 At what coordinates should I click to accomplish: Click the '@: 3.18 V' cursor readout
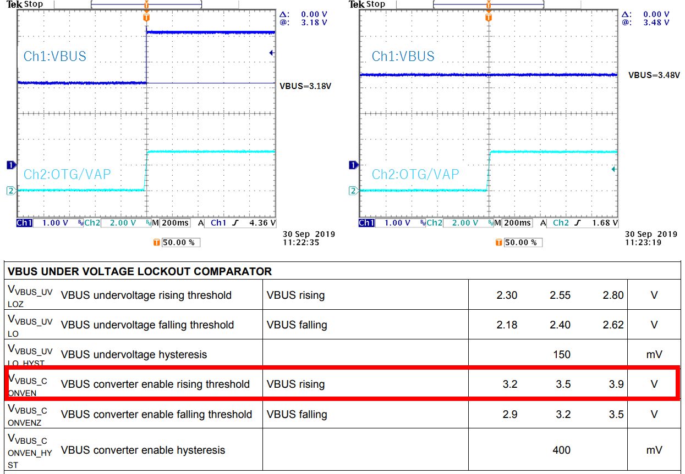coord(304,23)
